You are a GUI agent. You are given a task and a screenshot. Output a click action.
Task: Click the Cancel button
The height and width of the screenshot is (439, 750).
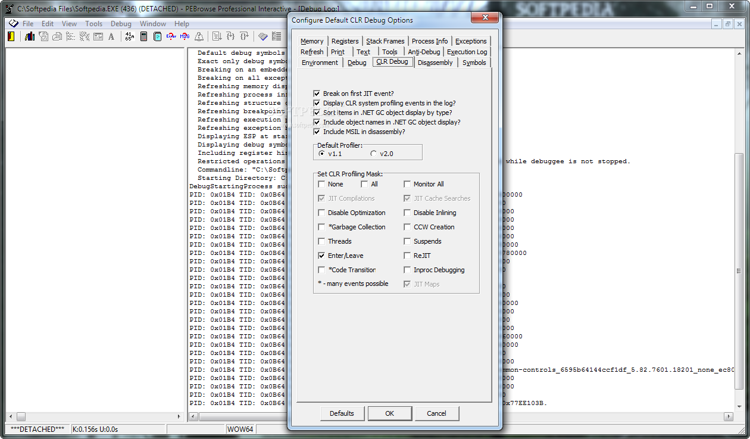tap(436, 413)
